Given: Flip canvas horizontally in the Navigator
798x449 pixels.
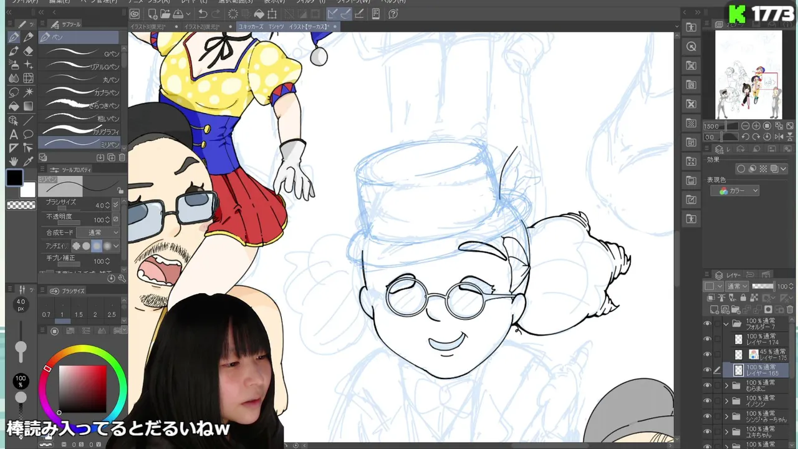Looking at the screenshot, I should pyautogui.click(x=779, y=137).
